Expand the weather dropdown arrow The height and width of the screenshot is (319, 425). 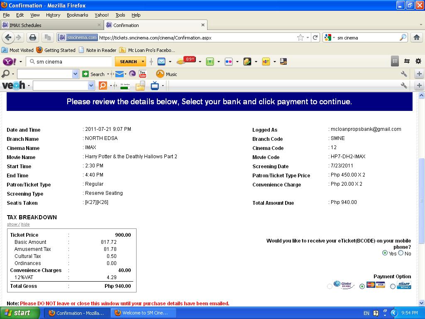pyautogui.click(x=200, y=61)
